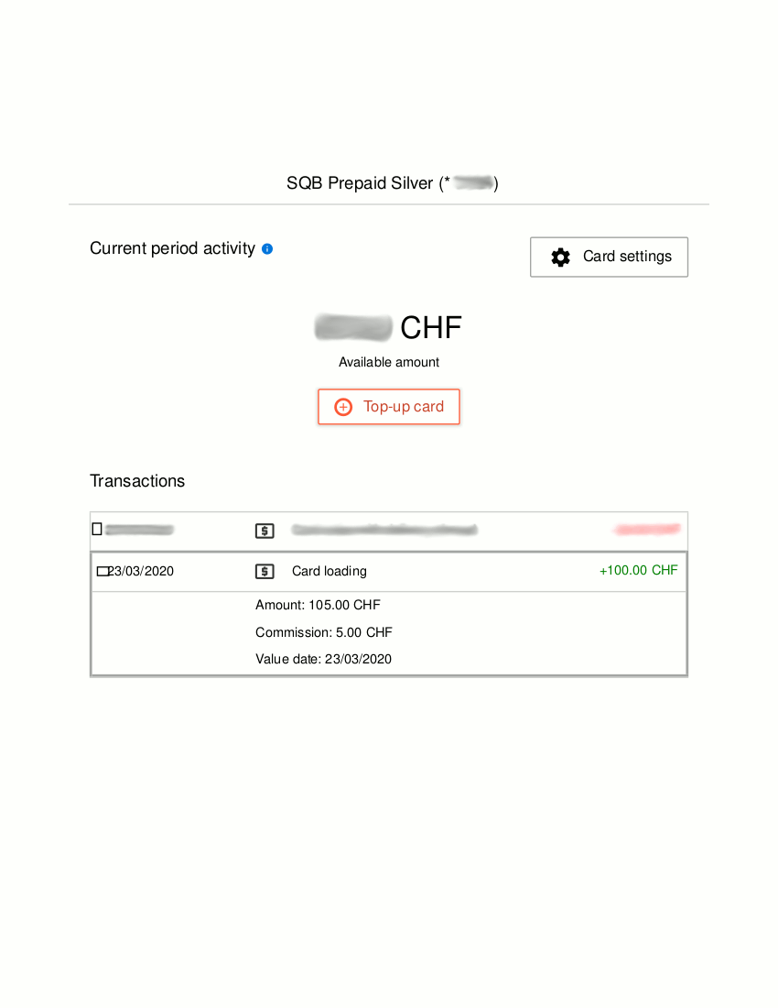Click the blurred red amount of the first transaction
Viewport: 778px width, 1008px height.
click(647, 530)
